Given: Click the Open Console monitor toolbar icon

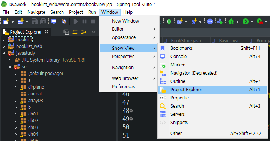Looking at the screenshot, I should (x=54, y=21).
